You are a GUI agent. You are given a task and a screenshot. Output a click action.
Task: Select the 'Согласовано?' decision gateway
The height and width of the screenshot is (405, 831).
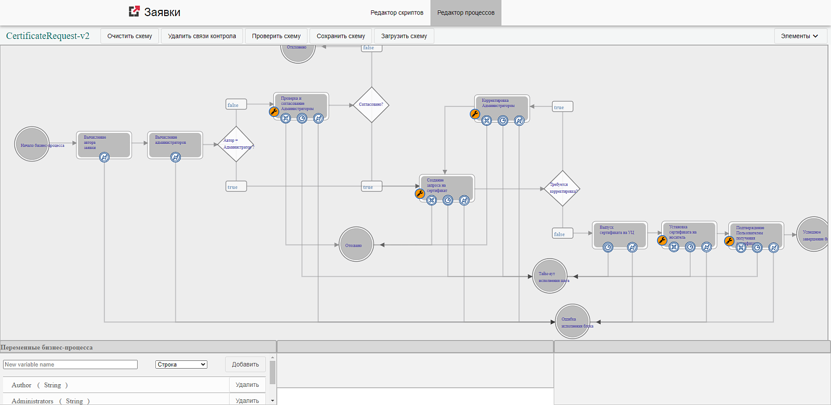click(x=371, y=104)
